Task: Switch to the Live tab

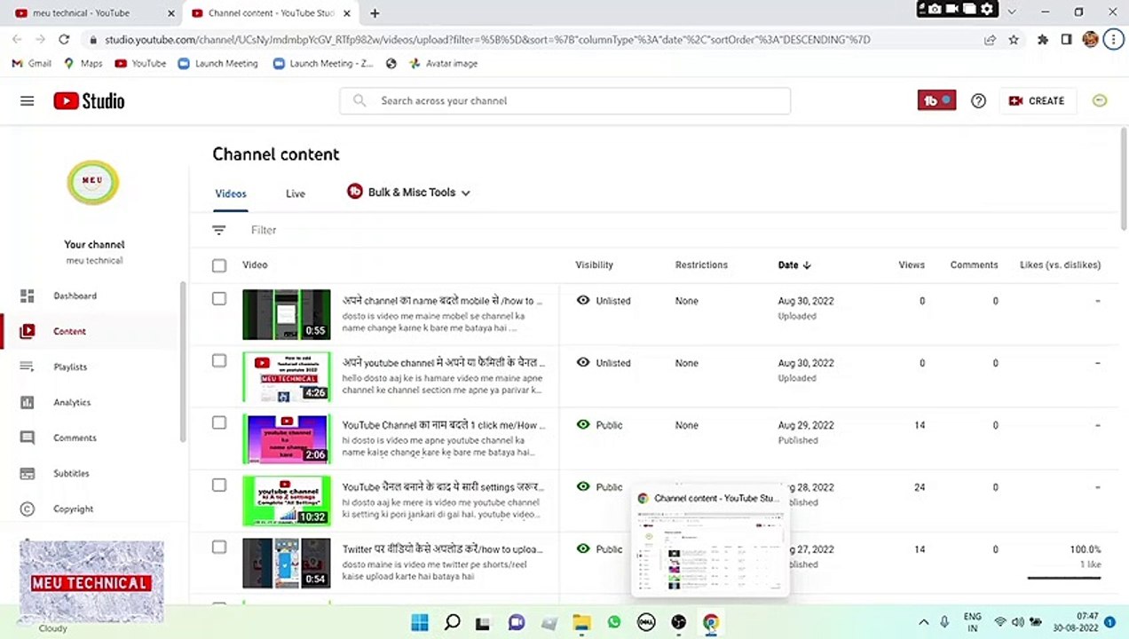Action: coord(296,193)
